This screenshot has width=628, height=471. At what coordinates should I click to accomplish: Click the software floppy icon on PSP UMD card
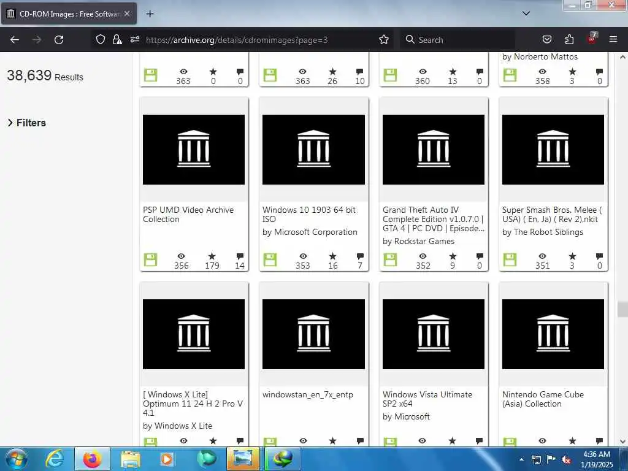(151, 259)
